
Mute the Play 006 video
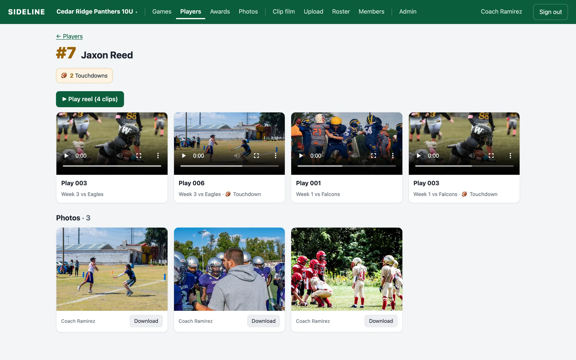pos(237,156)
